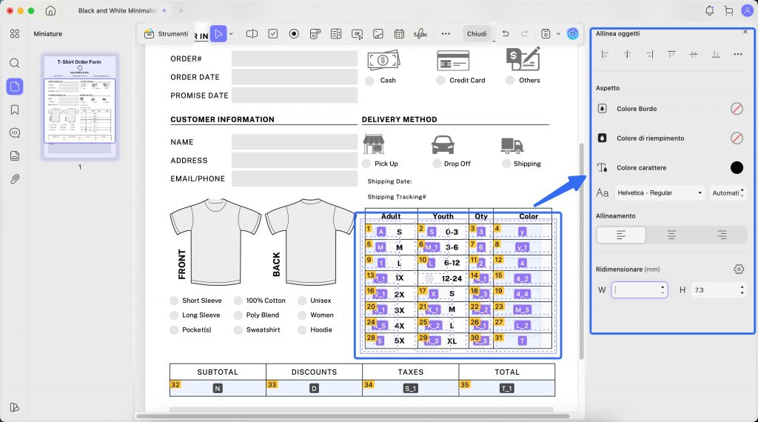Image resolution: width=758 pixels, height=422 pixels.
Task: Align selected objects to the left
Action: tap(605, 54)
